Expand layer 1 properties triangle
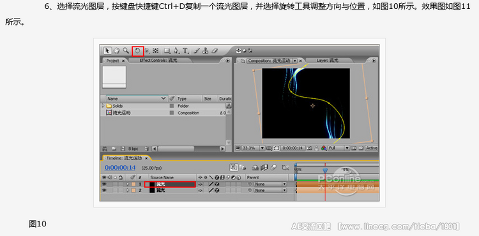Image resolution: width=479 pixels, height=236 pixels. pos(128,184)
